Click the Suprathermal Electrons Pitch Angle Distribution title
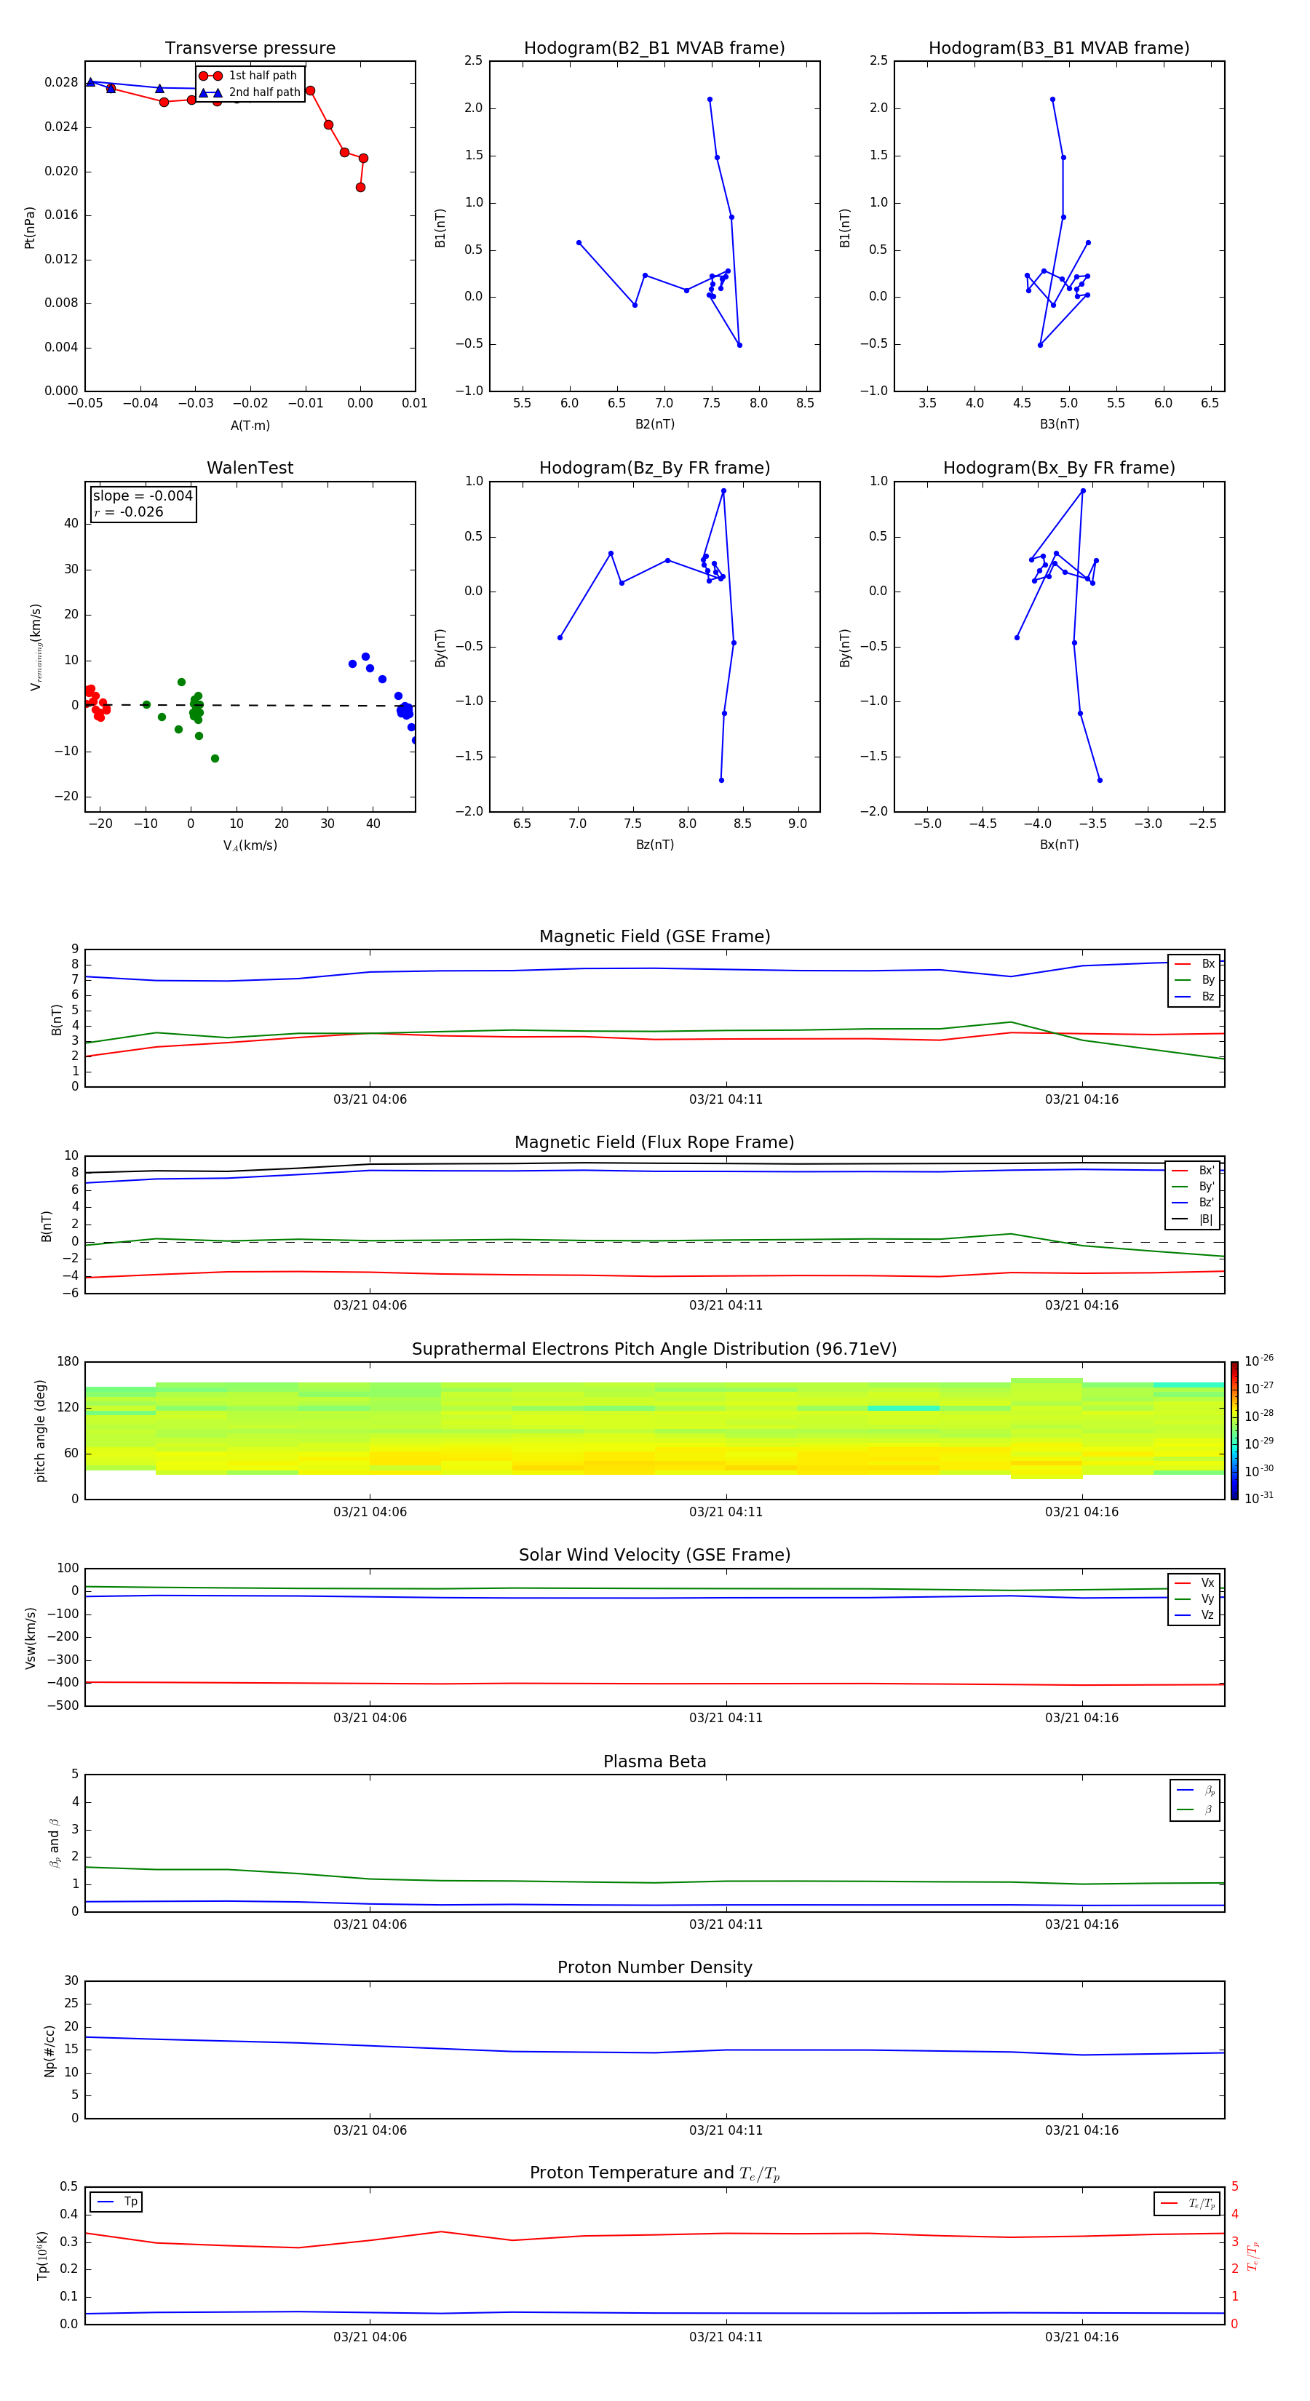 pyautogui.click(x=654, y=1350)
